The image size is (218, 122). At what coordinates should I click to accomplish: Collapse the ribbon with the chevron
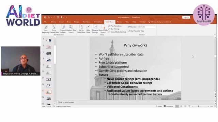point(215,35)
